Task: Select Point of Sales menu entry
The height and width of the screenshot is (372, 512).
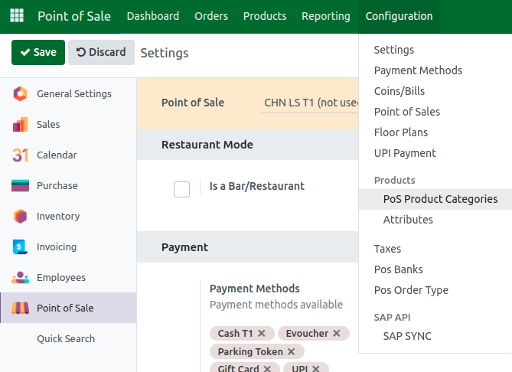Action: [x=407, y=112]
